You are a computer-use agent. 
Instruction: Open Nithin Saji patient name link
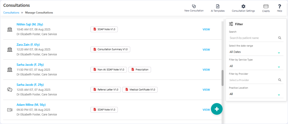coord(30,24)
